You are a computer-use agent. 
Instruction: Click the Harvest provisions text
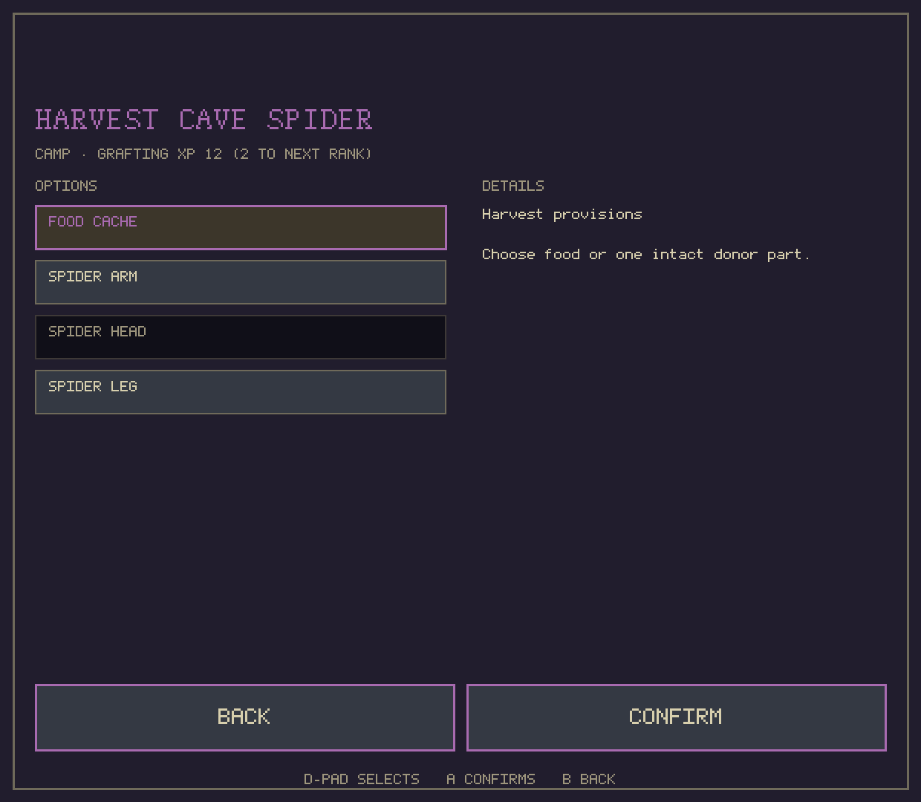[x=562, y=215]
